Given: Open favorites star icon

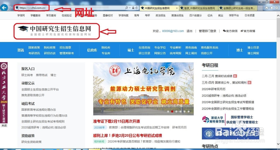Looking at the screenshot, I should point(272,8).
